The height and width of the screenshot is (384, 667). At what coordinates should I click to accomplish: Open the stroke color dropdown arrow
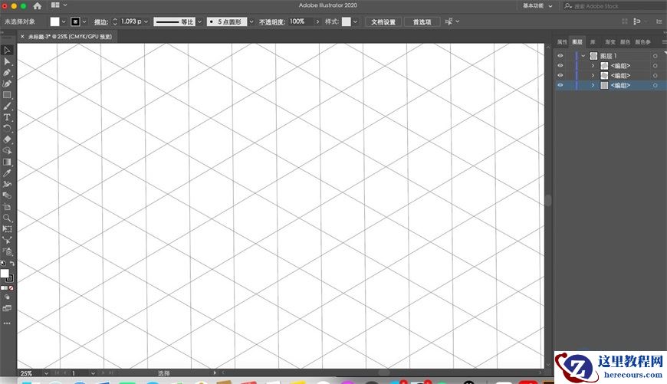(x=84, y=21)
